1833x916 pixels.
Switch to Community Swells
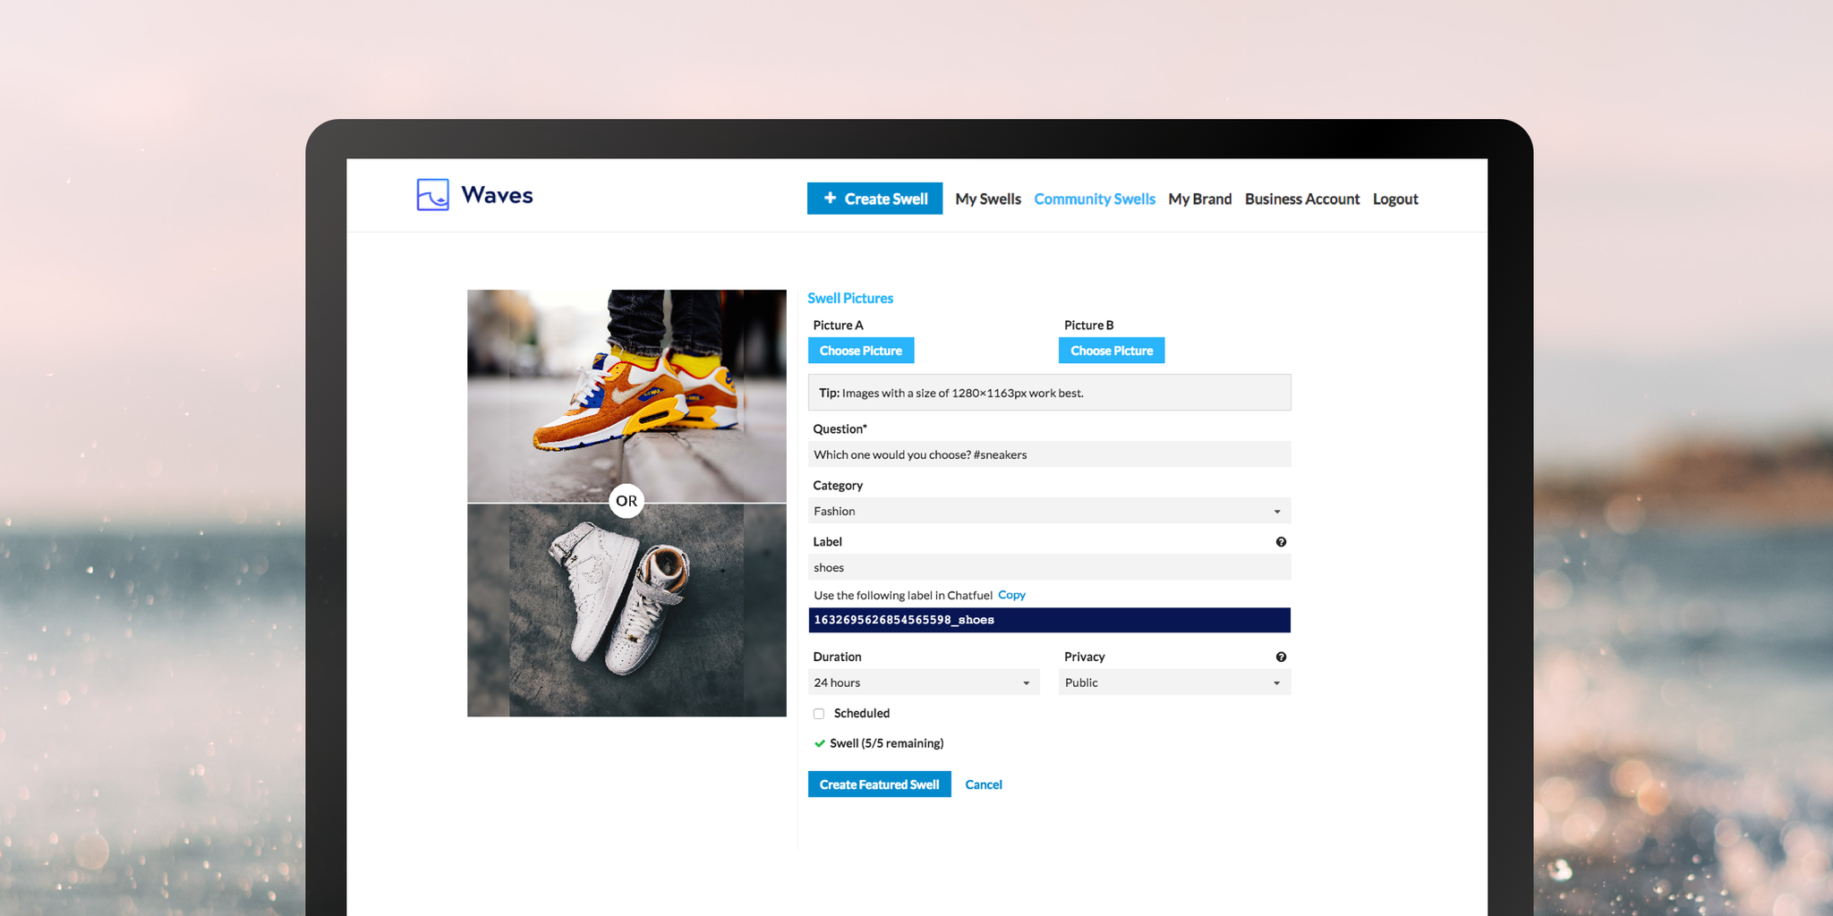pos(1095,199)
